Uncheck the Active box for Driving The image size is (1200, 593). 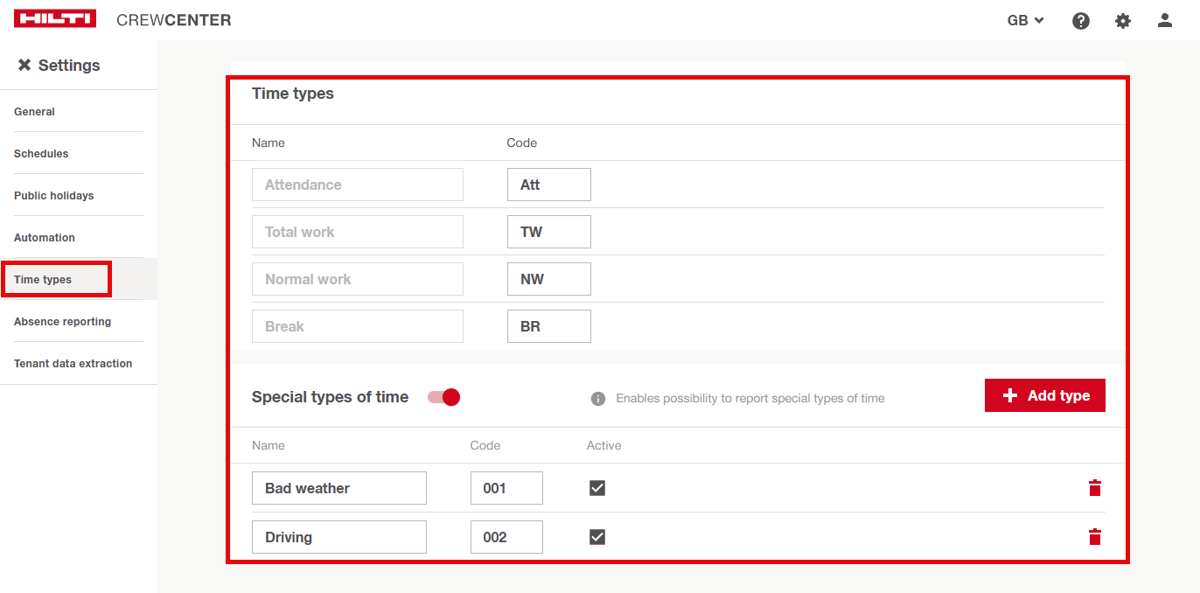click(597, 537)
